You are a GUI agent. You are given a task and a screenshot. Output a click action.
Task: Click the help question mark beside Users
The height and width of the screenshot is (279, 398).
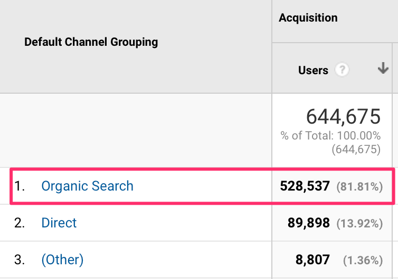click(343, 70)
